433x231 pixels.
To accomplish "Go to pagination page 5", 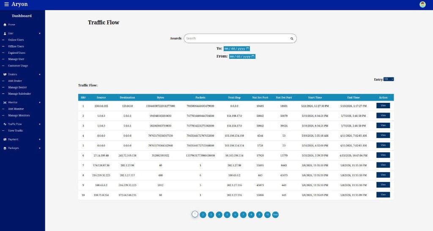I will (x=227, y=214).
